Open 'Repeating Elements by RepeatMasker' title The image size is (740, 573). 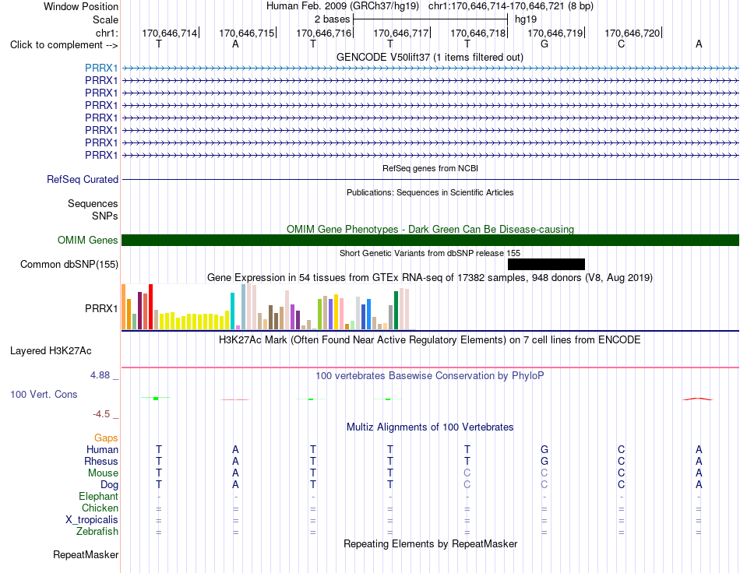coord(430,543)
